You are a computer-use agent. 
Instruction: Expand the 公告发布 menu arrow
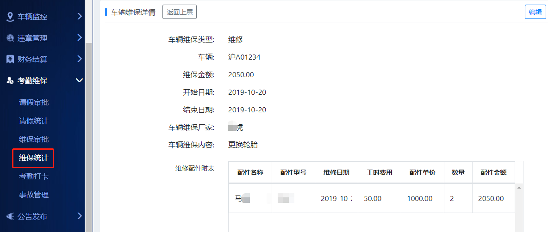79,216
